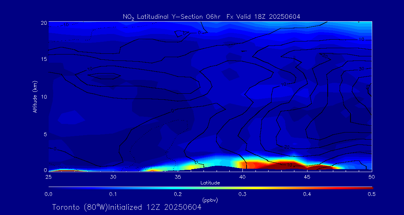The height and width of the screenshot is (215, 404).
Task: Select altitude axis tick label '10'
Action: [44, 96]
